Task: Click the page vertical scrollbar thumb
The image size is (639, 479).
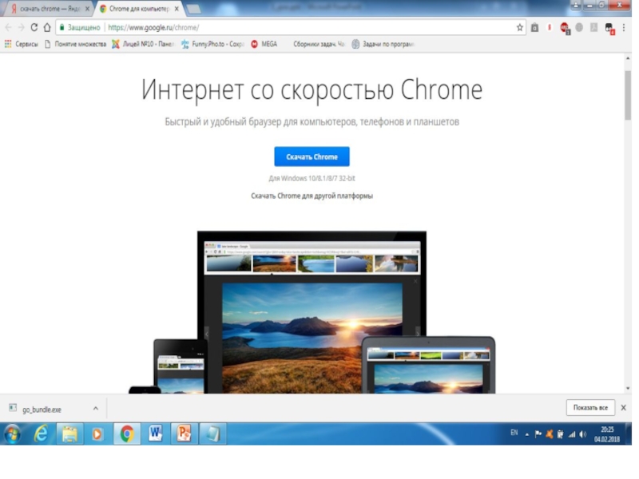Action: tap(628, 95)
